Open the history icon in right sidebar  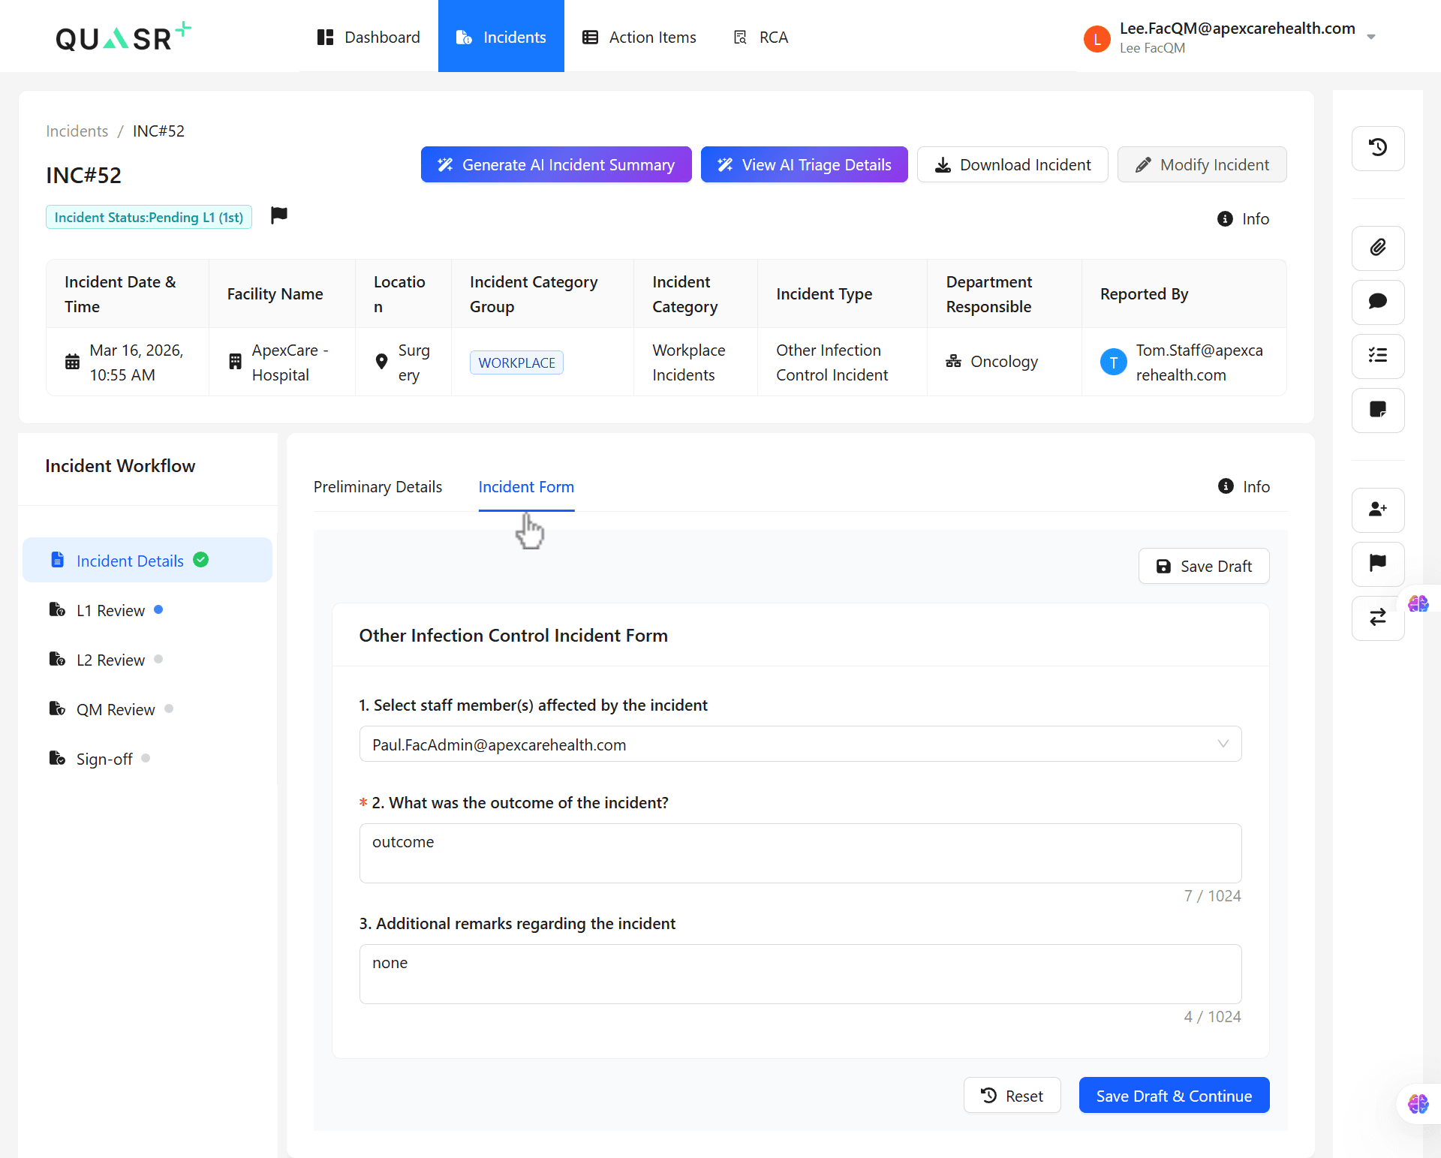click(x=1377, y=148)
